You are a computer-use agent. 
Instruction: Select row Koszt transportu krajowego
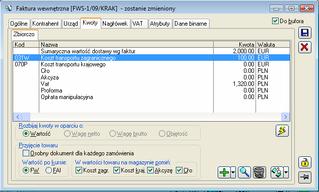[x=151, y=64]
